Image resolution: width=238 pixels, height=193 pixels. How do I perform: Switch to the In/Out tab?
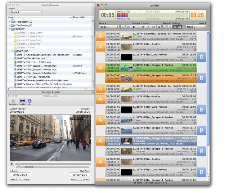22,102
